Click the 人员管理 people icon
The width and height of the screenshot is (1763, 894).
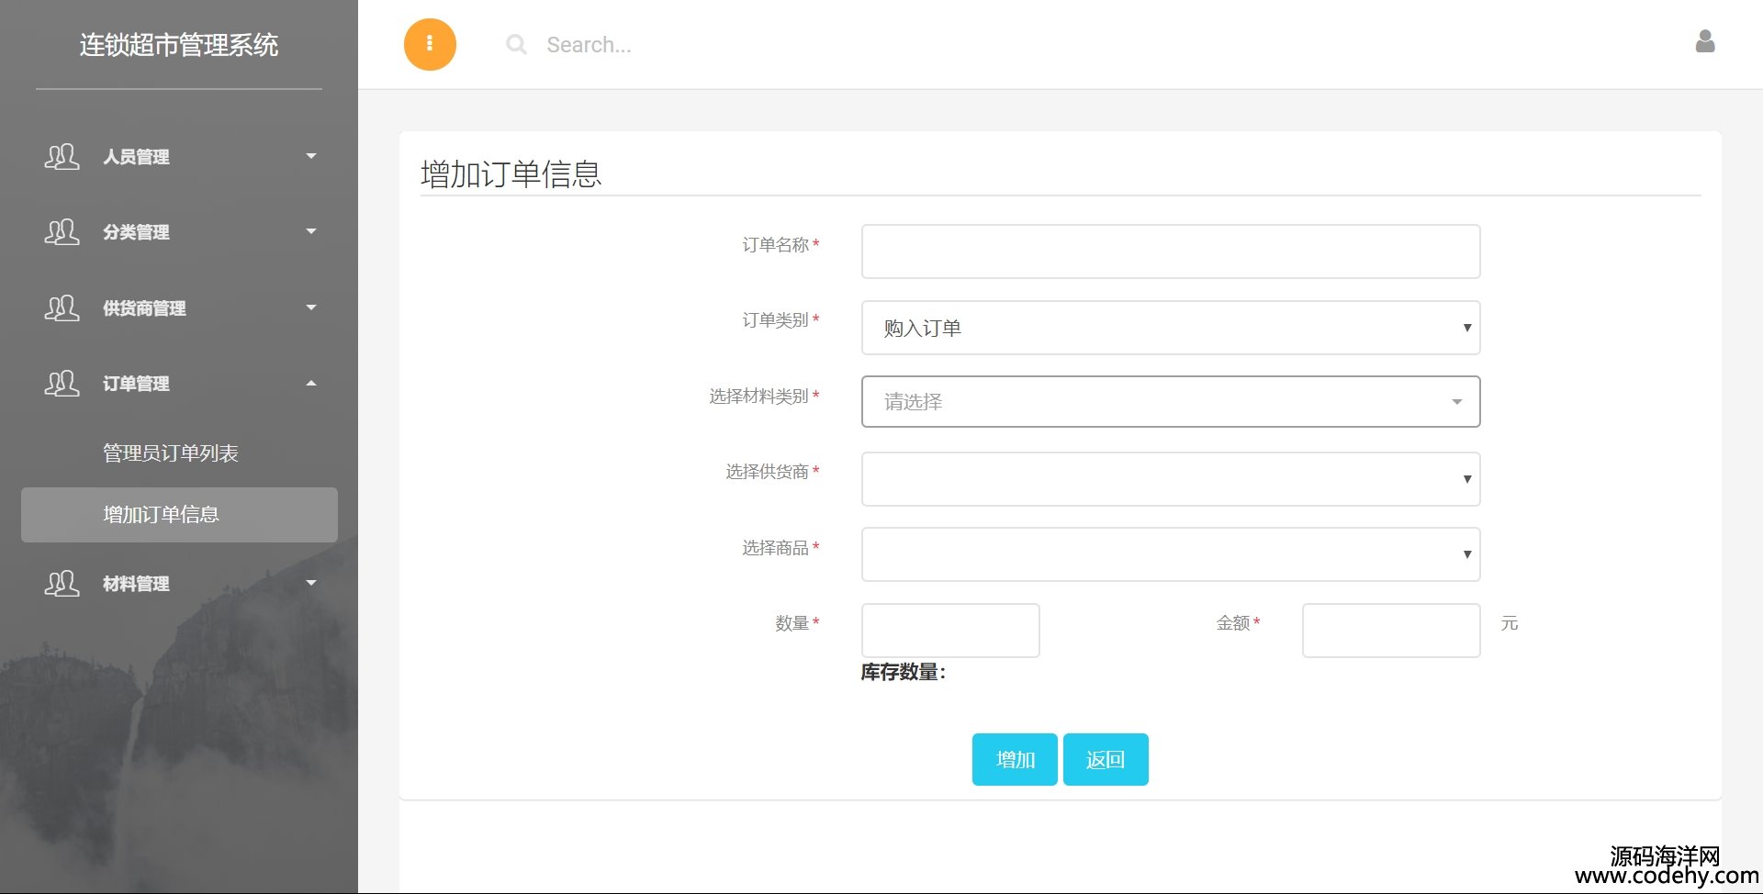[x=62, y=157]
